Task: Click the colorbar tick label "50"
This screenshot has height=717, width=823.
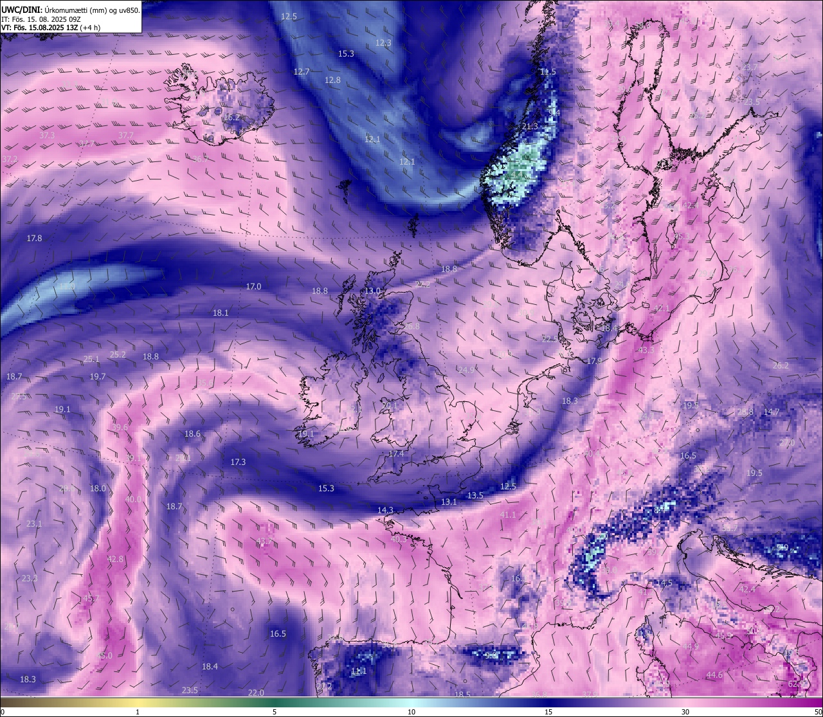Action: coord(818,712)
